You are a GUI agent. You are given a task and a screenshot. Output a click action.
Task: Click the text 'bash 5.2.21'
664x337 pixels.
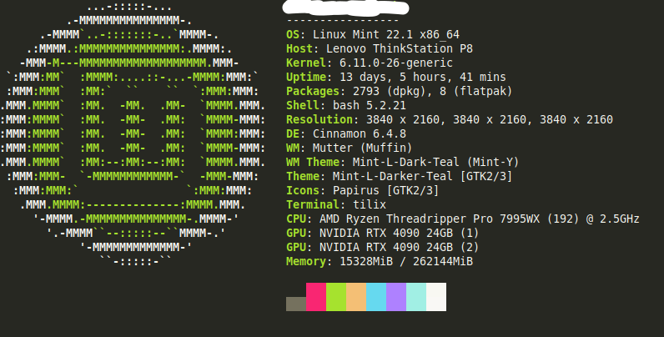(x=370, y=105)
